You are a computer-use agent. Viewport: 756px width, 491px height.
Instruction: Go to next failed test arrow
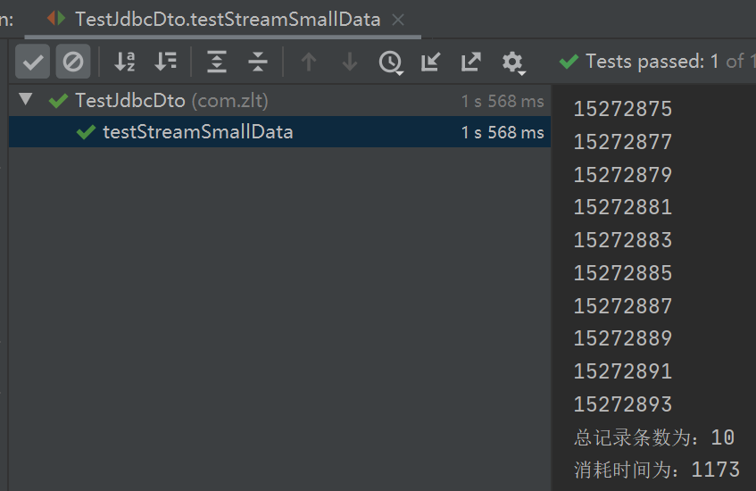pyautogui.click(x=350, y=62)
